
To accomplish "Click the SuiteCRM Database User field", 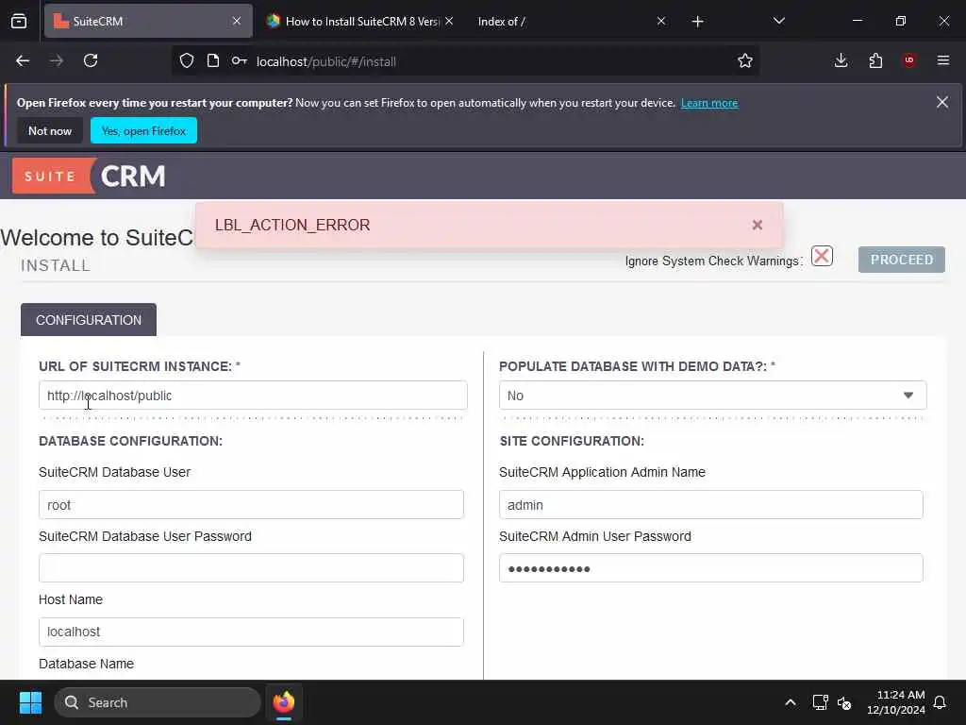I will (x=251, y=505).
